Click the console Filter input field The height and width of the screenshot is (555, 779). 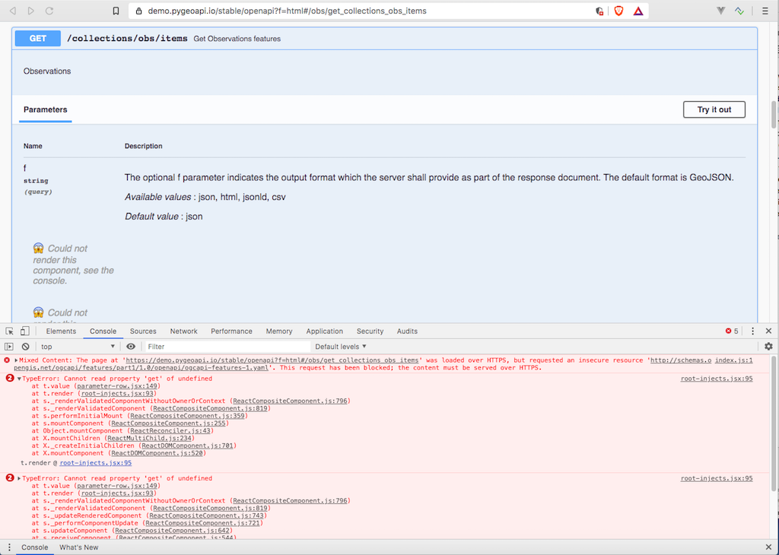(227, 347)
